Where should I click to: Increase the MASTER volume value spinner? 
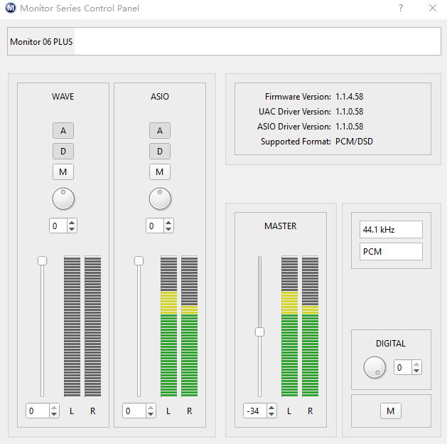(272, 408)
